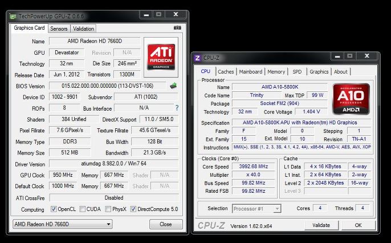Click the BIOS save chip icon
This screenshot has height=243, width=391.
(x=173, y=86)
